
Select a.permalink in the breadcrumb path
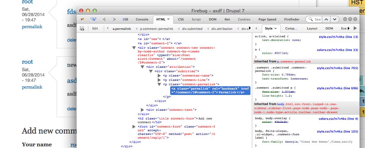click(x=122, y=29)
